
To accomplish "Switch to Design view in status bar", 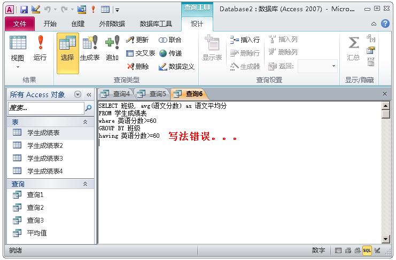I will pyautogui.click(x=377, y=250).
